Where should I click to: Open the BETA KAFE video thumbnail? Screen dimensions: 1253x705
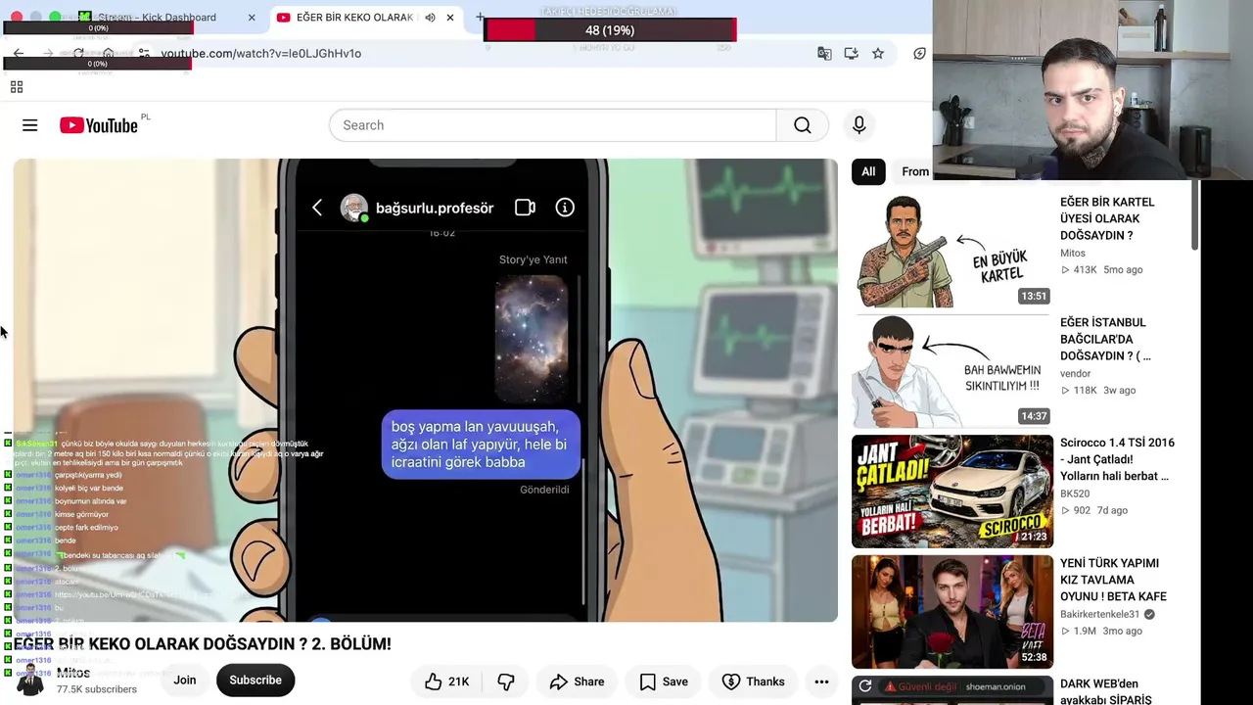click(x=952, y=612)
